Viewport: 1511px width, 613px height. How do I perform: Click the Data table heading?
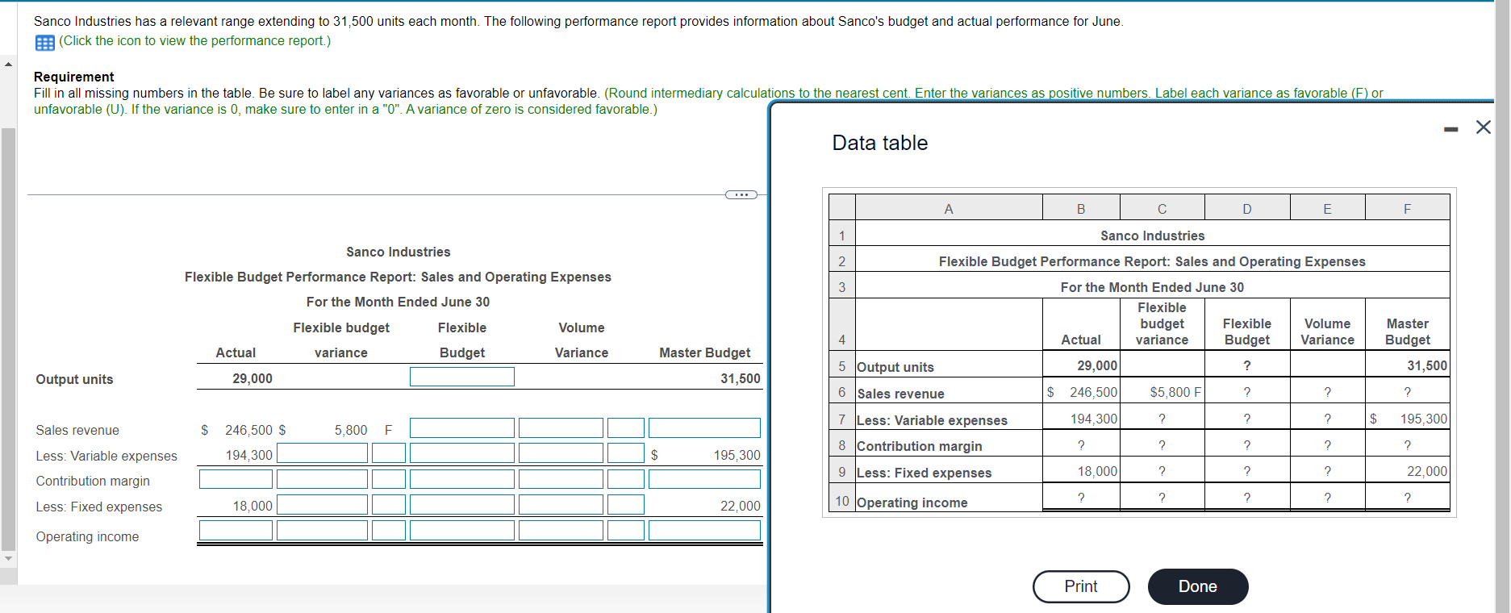coord(880,143)
